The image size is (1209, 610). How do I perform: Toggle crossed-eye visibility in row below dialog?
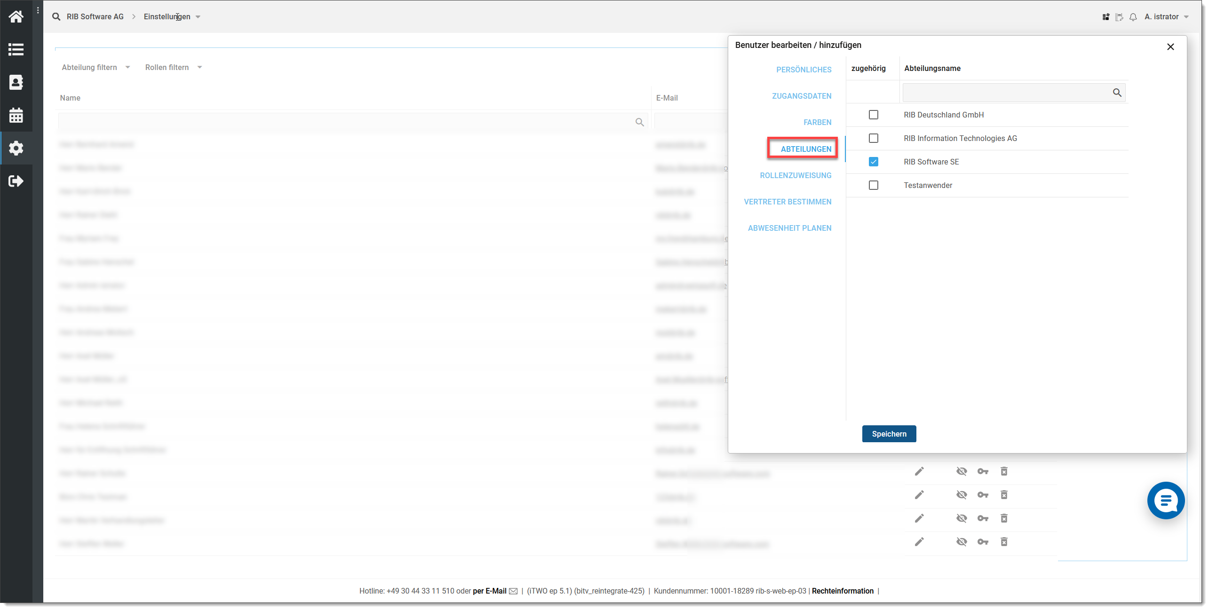click(x=962, y=471)
